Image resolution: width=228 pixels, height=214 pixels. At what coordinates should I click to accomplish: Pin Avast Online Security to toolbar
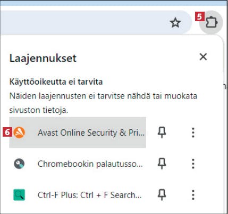162,132
